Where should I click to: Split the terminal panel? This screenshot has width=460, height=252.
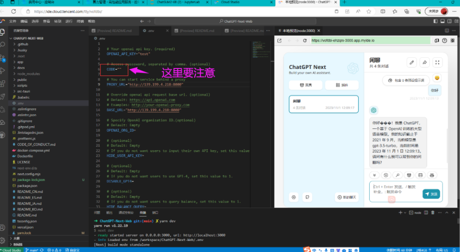[426, 213]
